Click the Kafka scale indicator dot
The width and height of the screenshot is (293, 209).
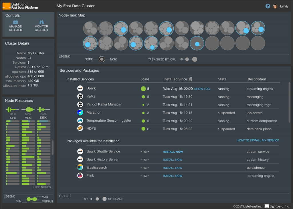coord(143,97)
